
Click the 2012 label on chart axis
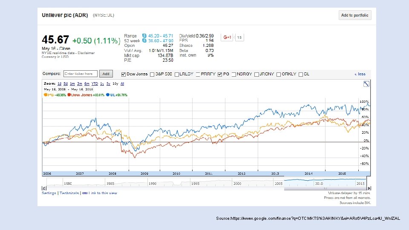(242, 173)
